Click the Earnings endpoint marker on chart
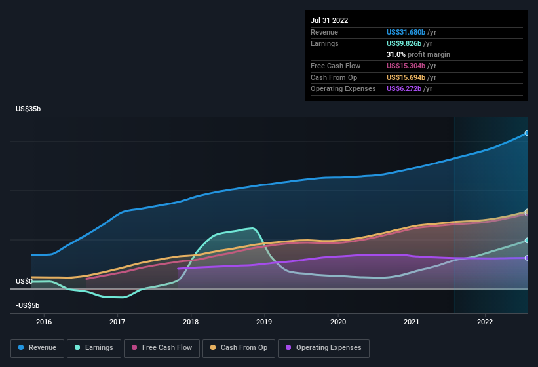Image resolution: width=538 pixels, height=367 pixels. point(527,241)
